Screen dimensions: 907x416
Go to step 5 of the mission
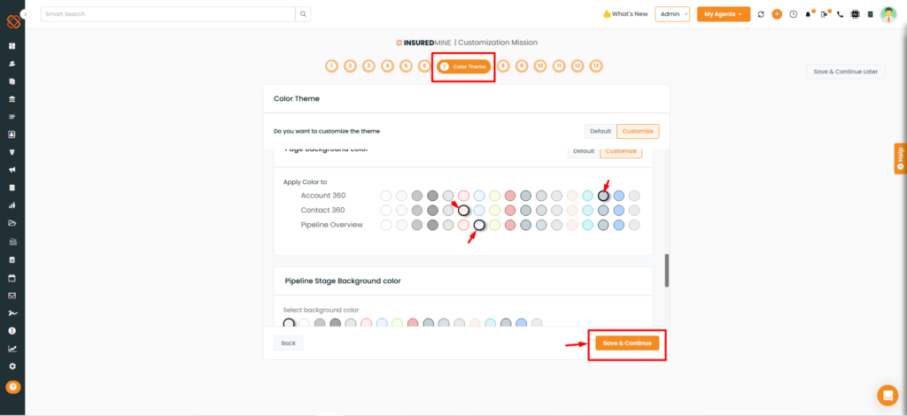pyautogui.click(x=406, y=65)
